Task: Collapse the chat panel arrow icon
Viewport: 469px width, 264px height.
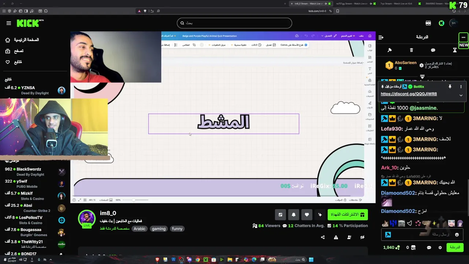Action: point(381,37)
